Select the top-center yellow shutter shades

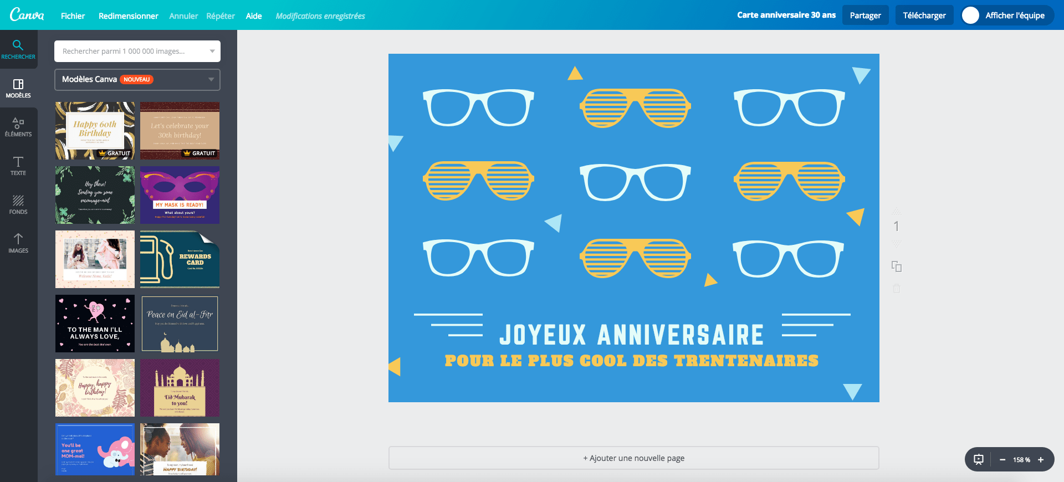tap(635, 107)
